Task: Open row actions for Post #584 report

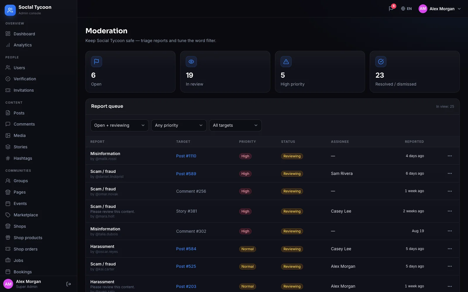Action: pos(450,249)
